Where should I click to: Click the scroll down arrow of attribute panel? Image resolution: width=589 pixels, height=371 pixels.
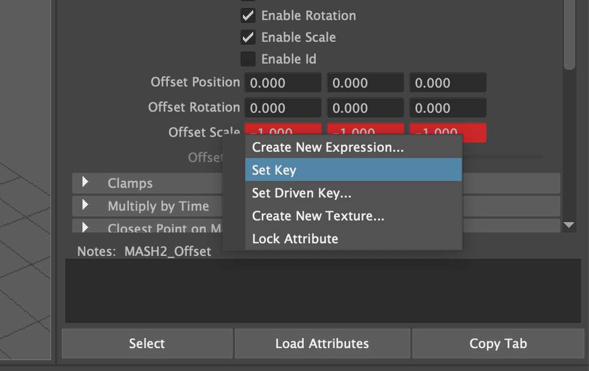click(x=569, y=225)
